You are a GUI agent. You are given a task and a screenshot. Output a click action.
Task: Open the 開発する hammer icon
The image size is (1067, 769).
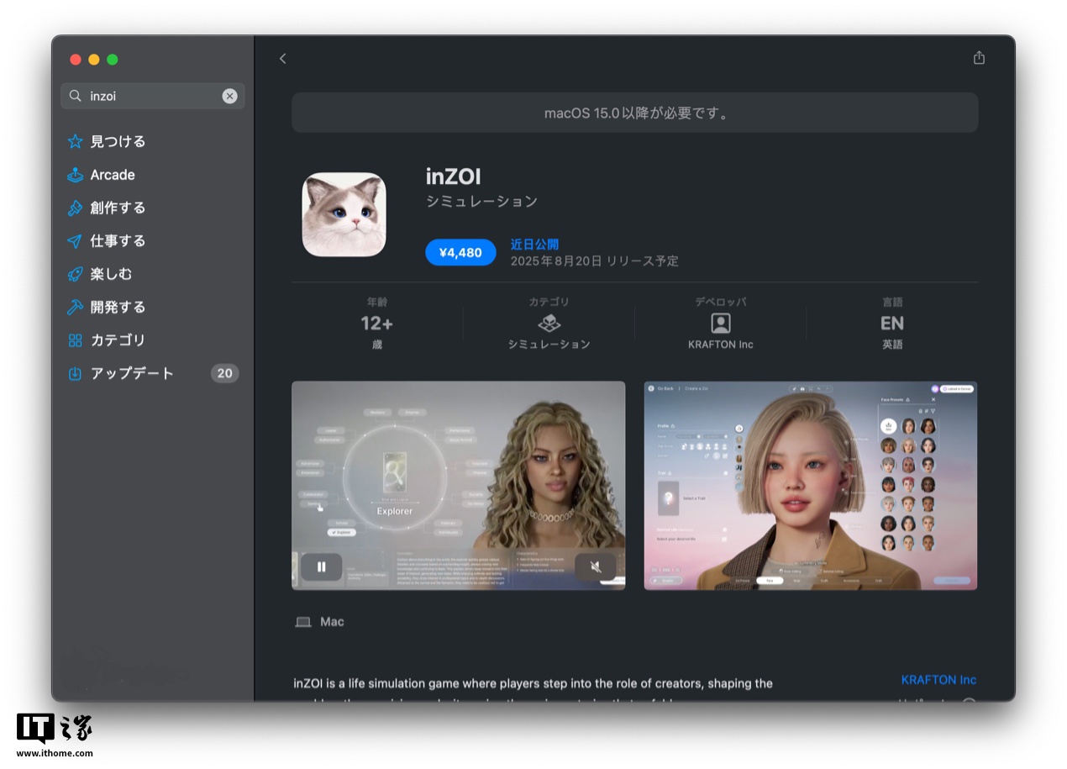76,307
